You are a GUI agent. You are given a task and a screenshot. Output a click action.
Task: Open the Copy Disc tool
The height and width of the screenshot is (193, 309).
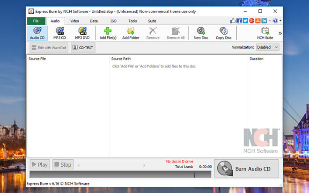(x=223, y=33)
